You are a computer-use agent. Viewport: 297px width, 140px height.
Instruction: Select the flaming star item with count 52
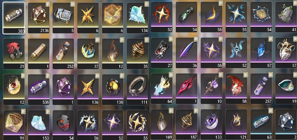[x=162, y=17]
